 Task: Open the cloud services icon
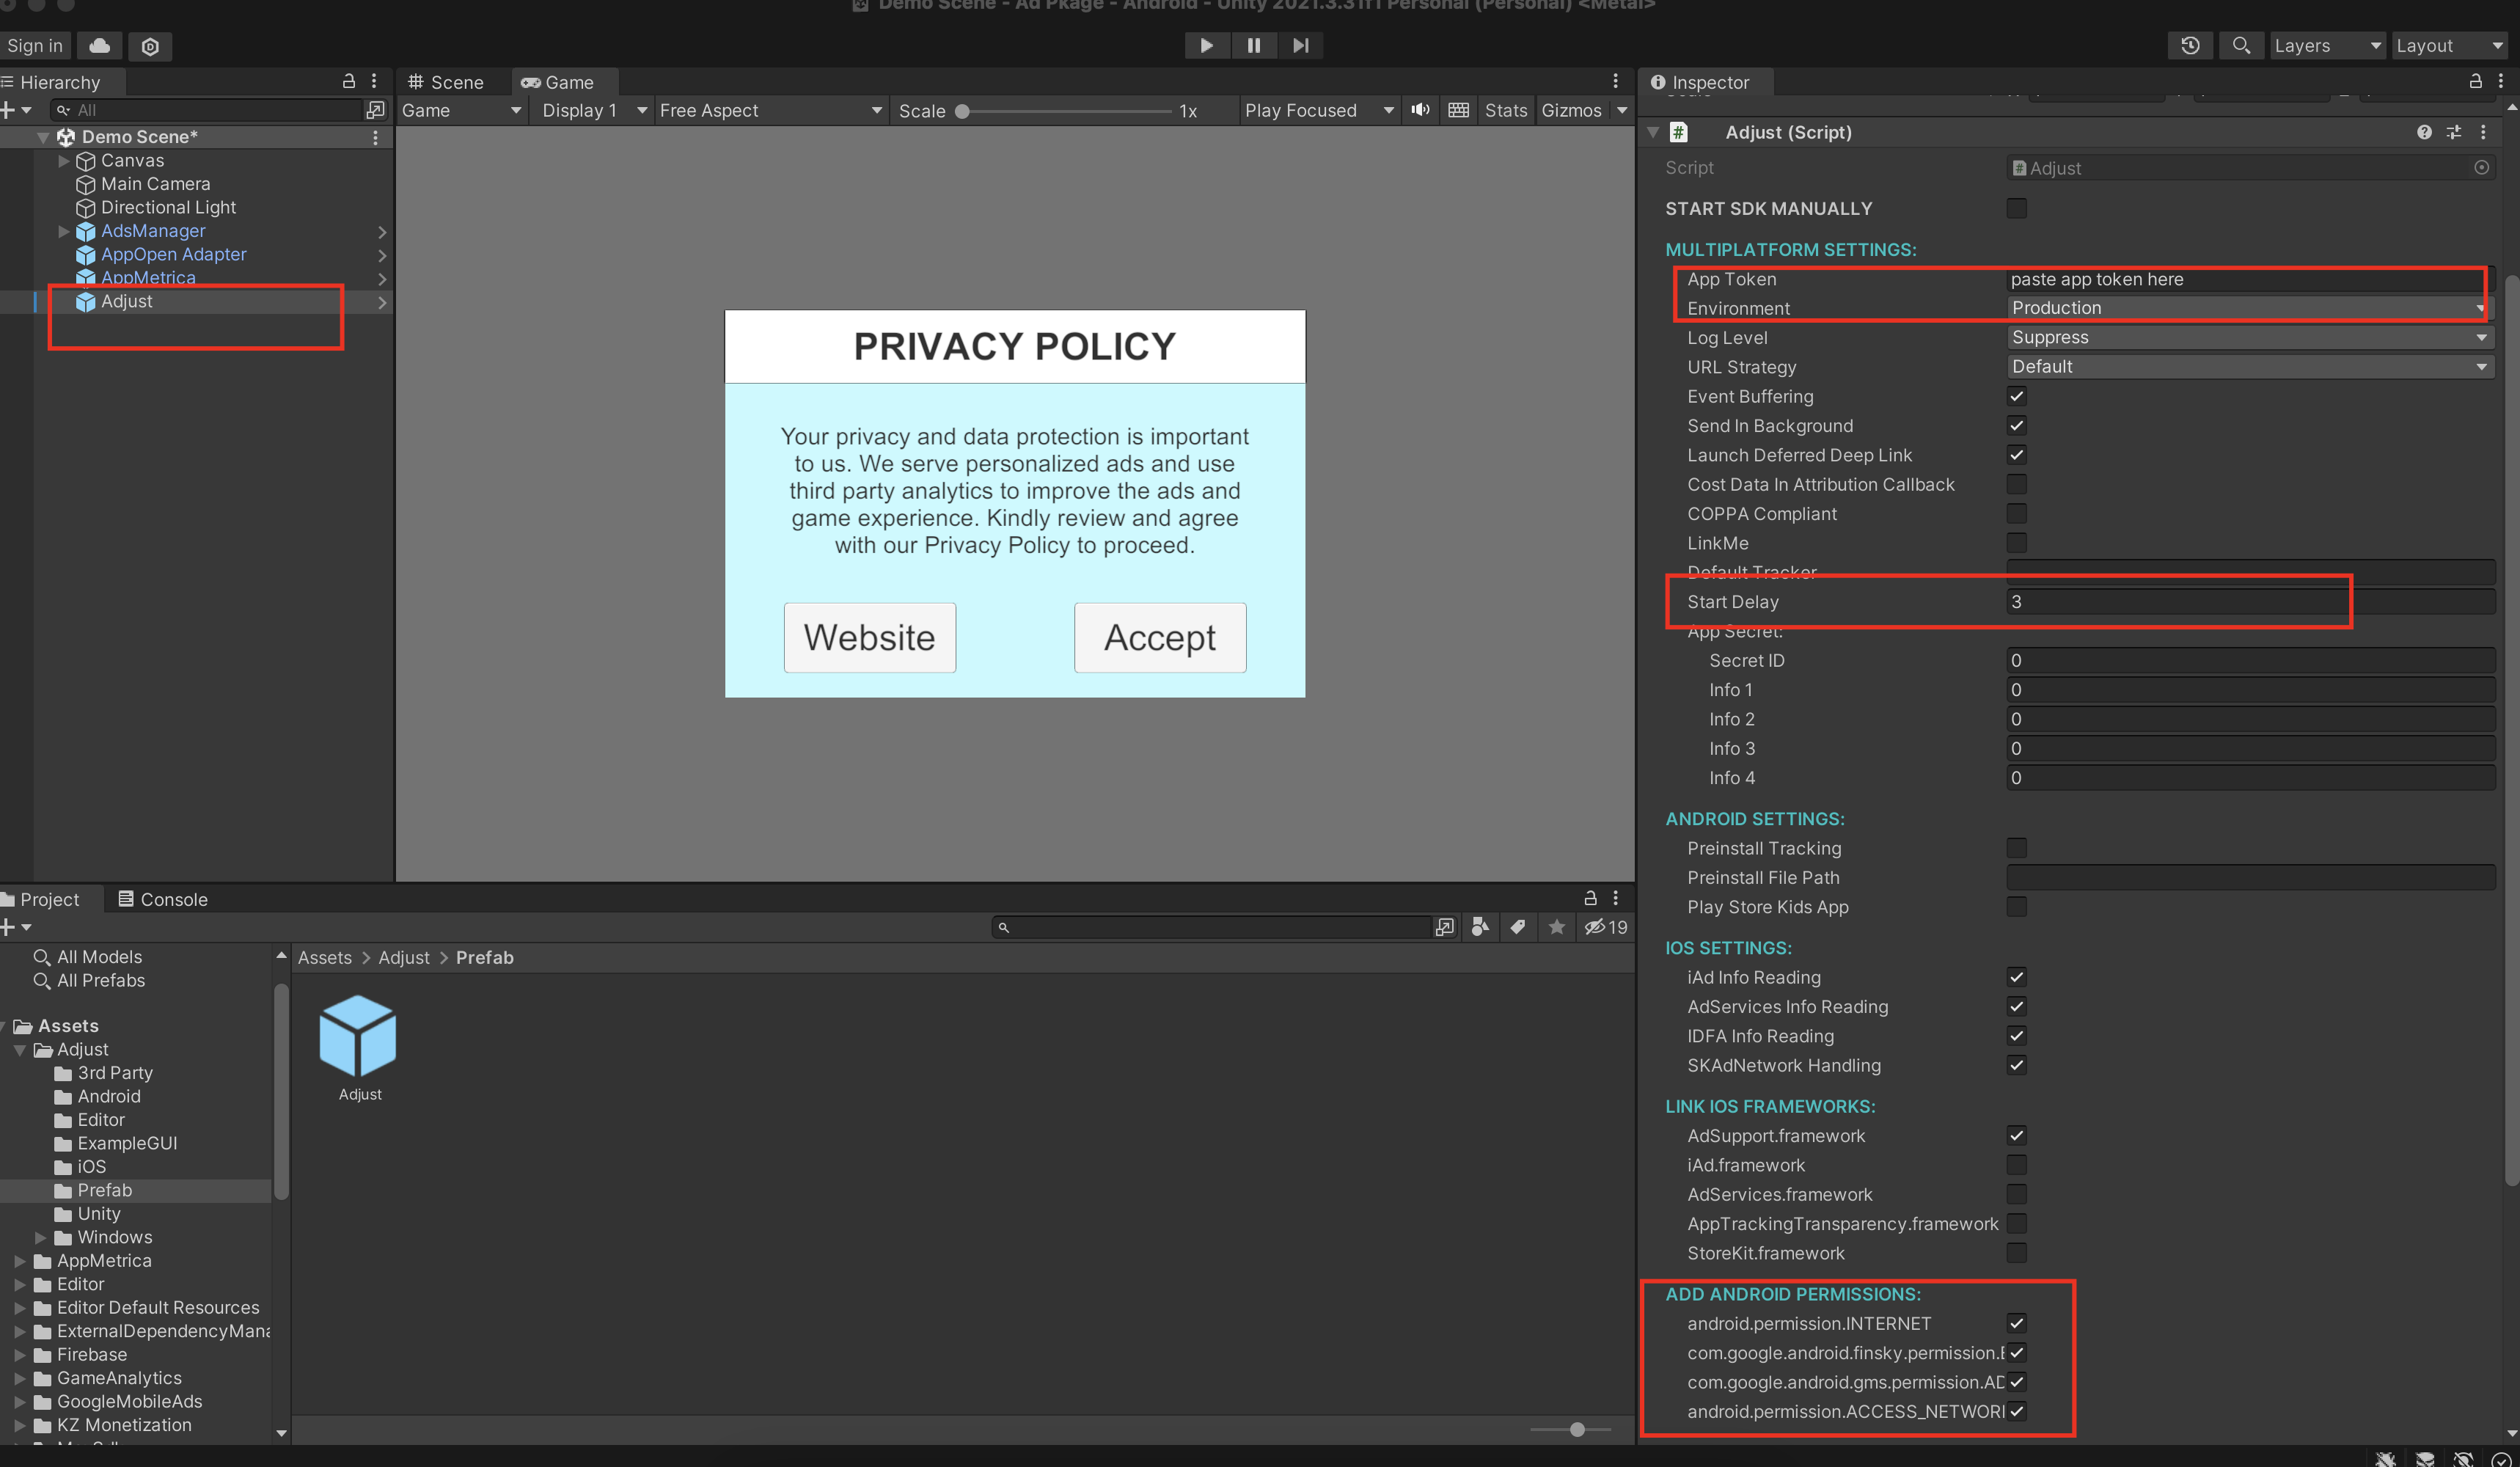pos(99,45)
